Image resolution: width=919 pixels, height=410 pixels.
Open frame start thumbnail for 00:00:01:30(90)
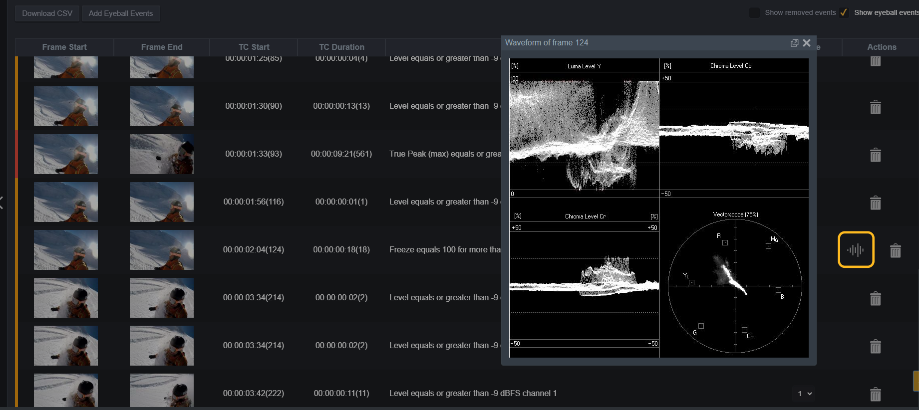pos(66,106)
